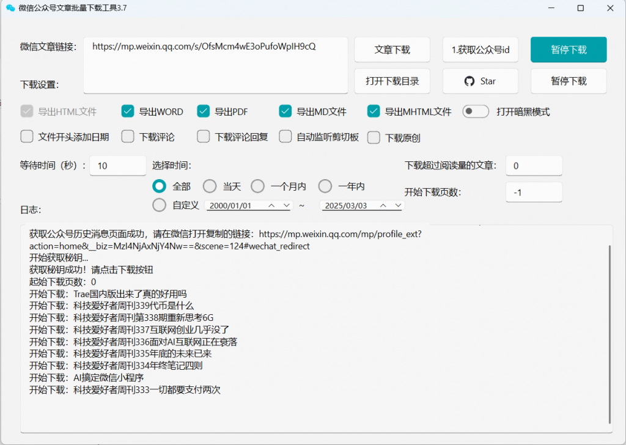Click the GitHub Star button
The image size is (626, 445).
481,81
